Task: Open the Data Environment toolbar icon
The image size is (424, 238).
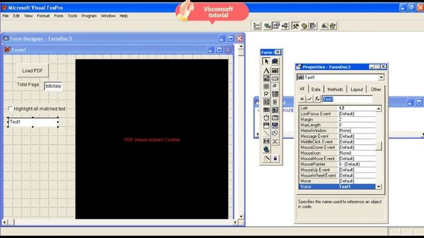Action: 268,26
